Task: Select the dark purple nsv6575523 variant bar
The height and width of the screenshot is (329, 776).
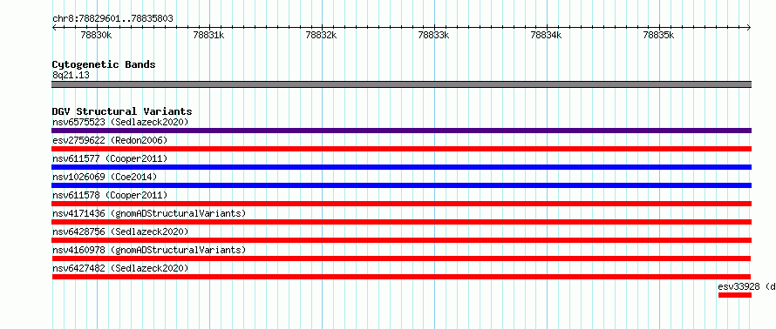Action: (401, 131)
